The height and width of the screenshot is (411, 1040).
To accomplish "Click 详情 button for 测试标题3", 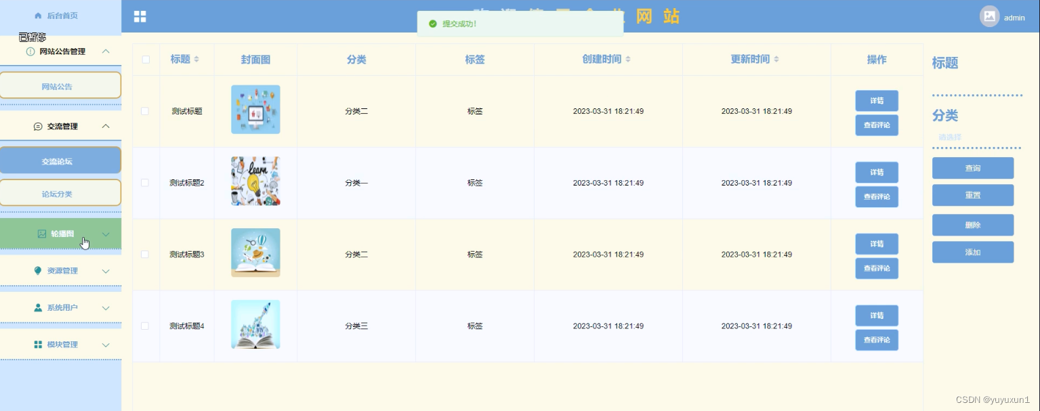I will click(877, 244).
